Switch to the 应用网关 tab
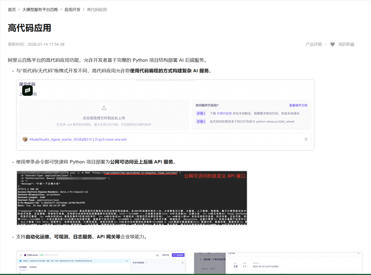 click(32, 267)
